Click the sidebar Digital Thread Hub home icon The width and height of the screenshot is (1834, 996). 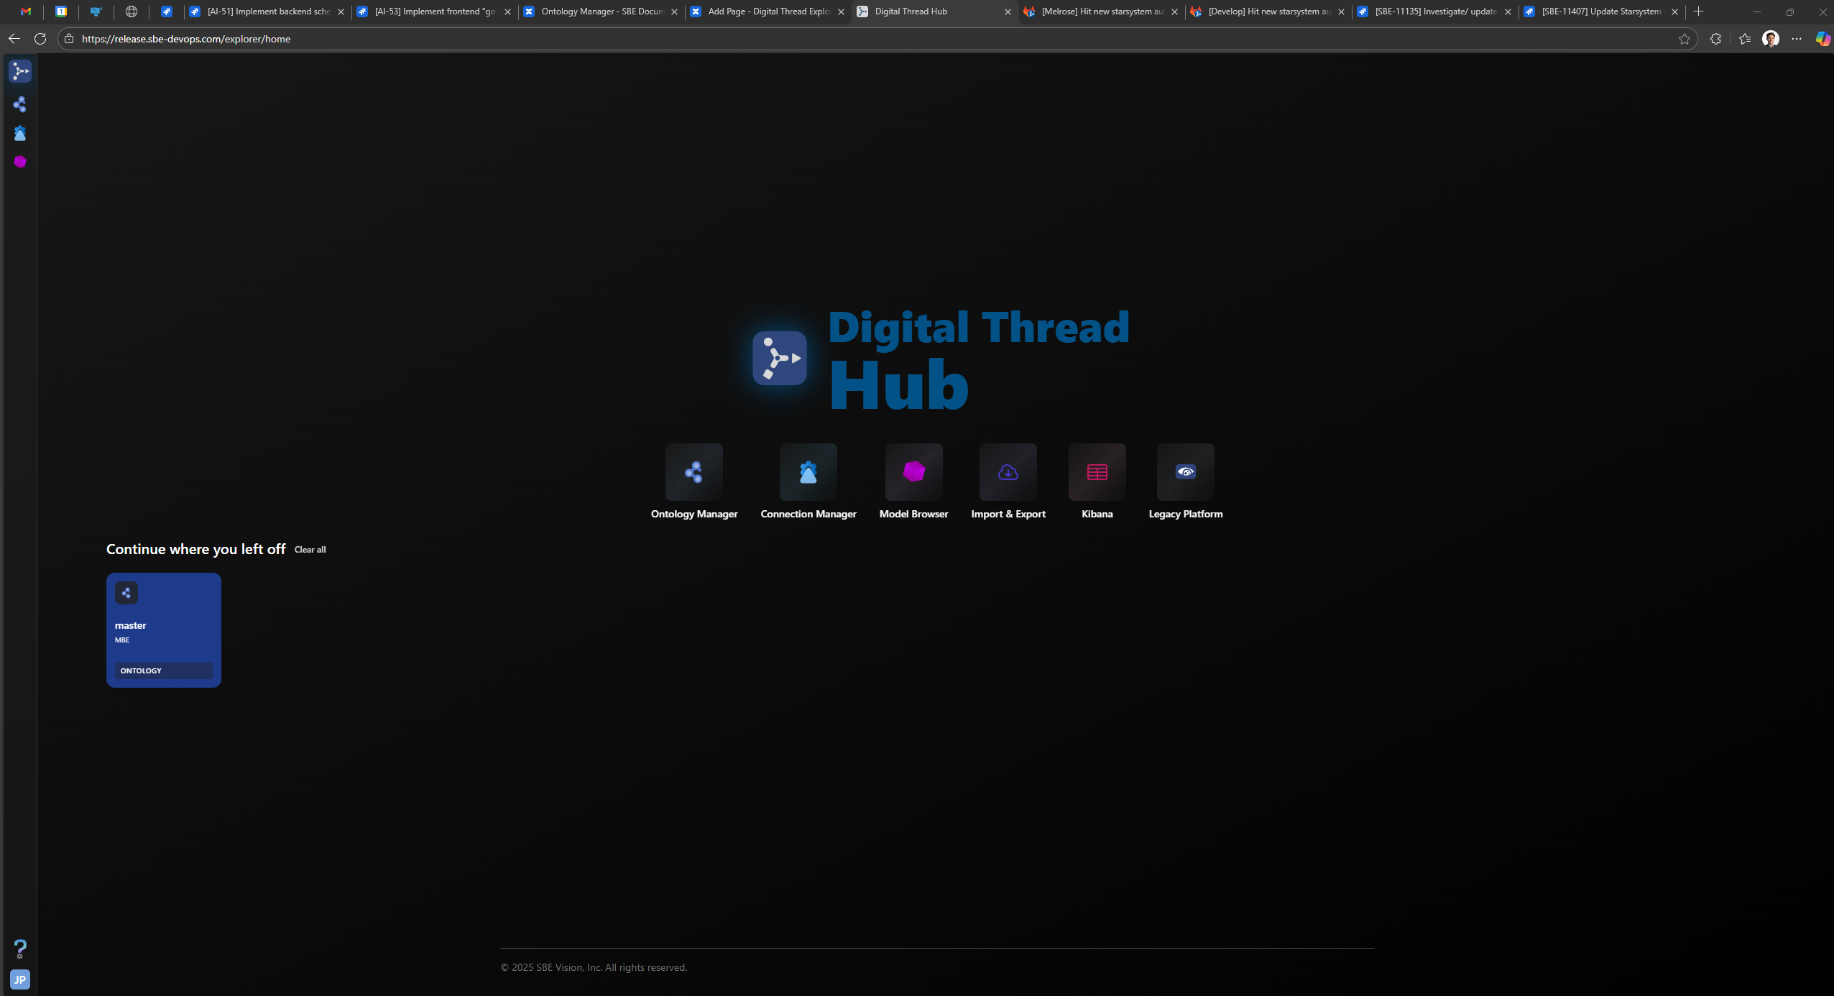coord(20,71)
